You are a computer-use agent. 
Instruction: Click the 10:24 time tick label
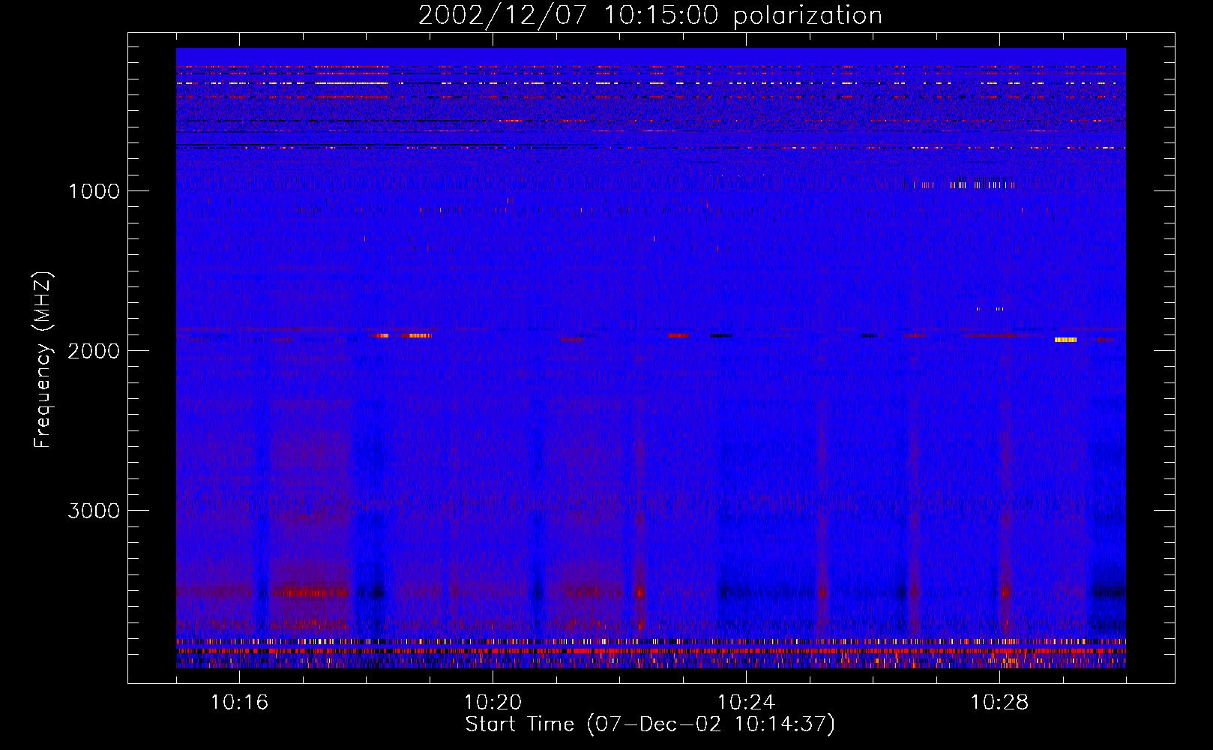[746, 703]
